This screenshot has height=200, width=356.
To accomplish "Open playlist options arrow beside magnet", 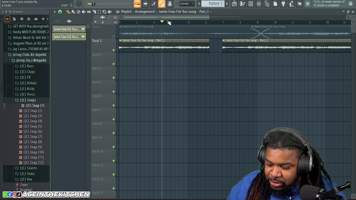I will (55, 12).
